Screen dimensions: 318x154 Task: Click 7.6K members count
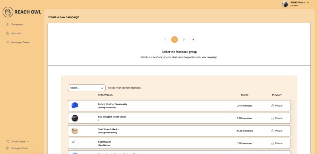point(244,143)
